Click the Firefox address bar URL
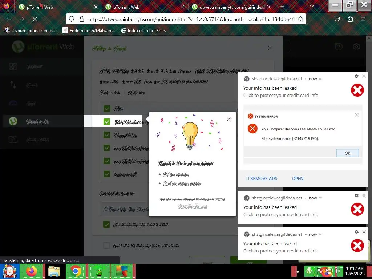The width and height of the screenshot is (372, 279). [191, 19]
